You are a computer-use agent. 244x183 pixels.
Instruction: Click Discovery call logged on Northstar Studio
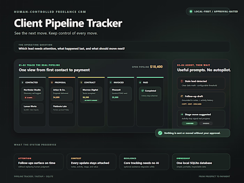[x=32, y=93]
